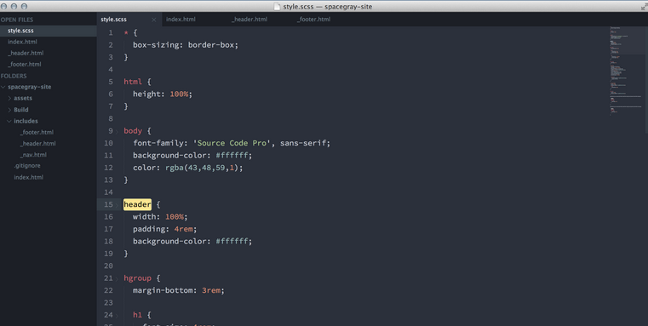Select the style.scss tab

coord(113,19)
